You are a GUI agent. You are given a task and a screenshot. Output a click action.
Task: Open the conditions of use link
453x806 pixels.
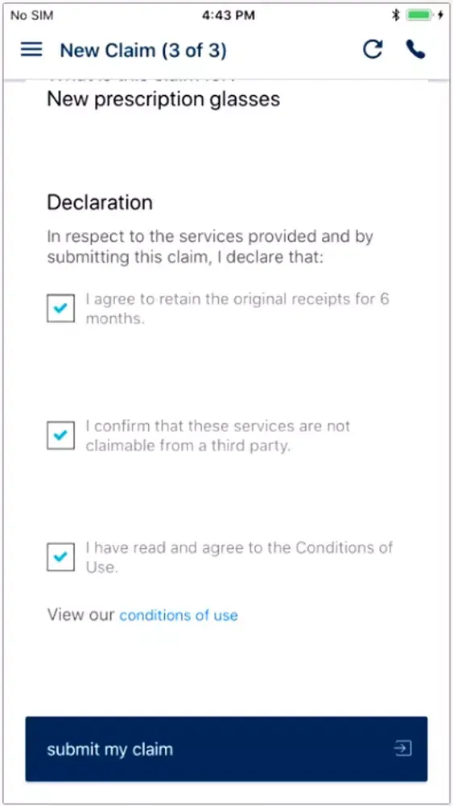[179, 615]
